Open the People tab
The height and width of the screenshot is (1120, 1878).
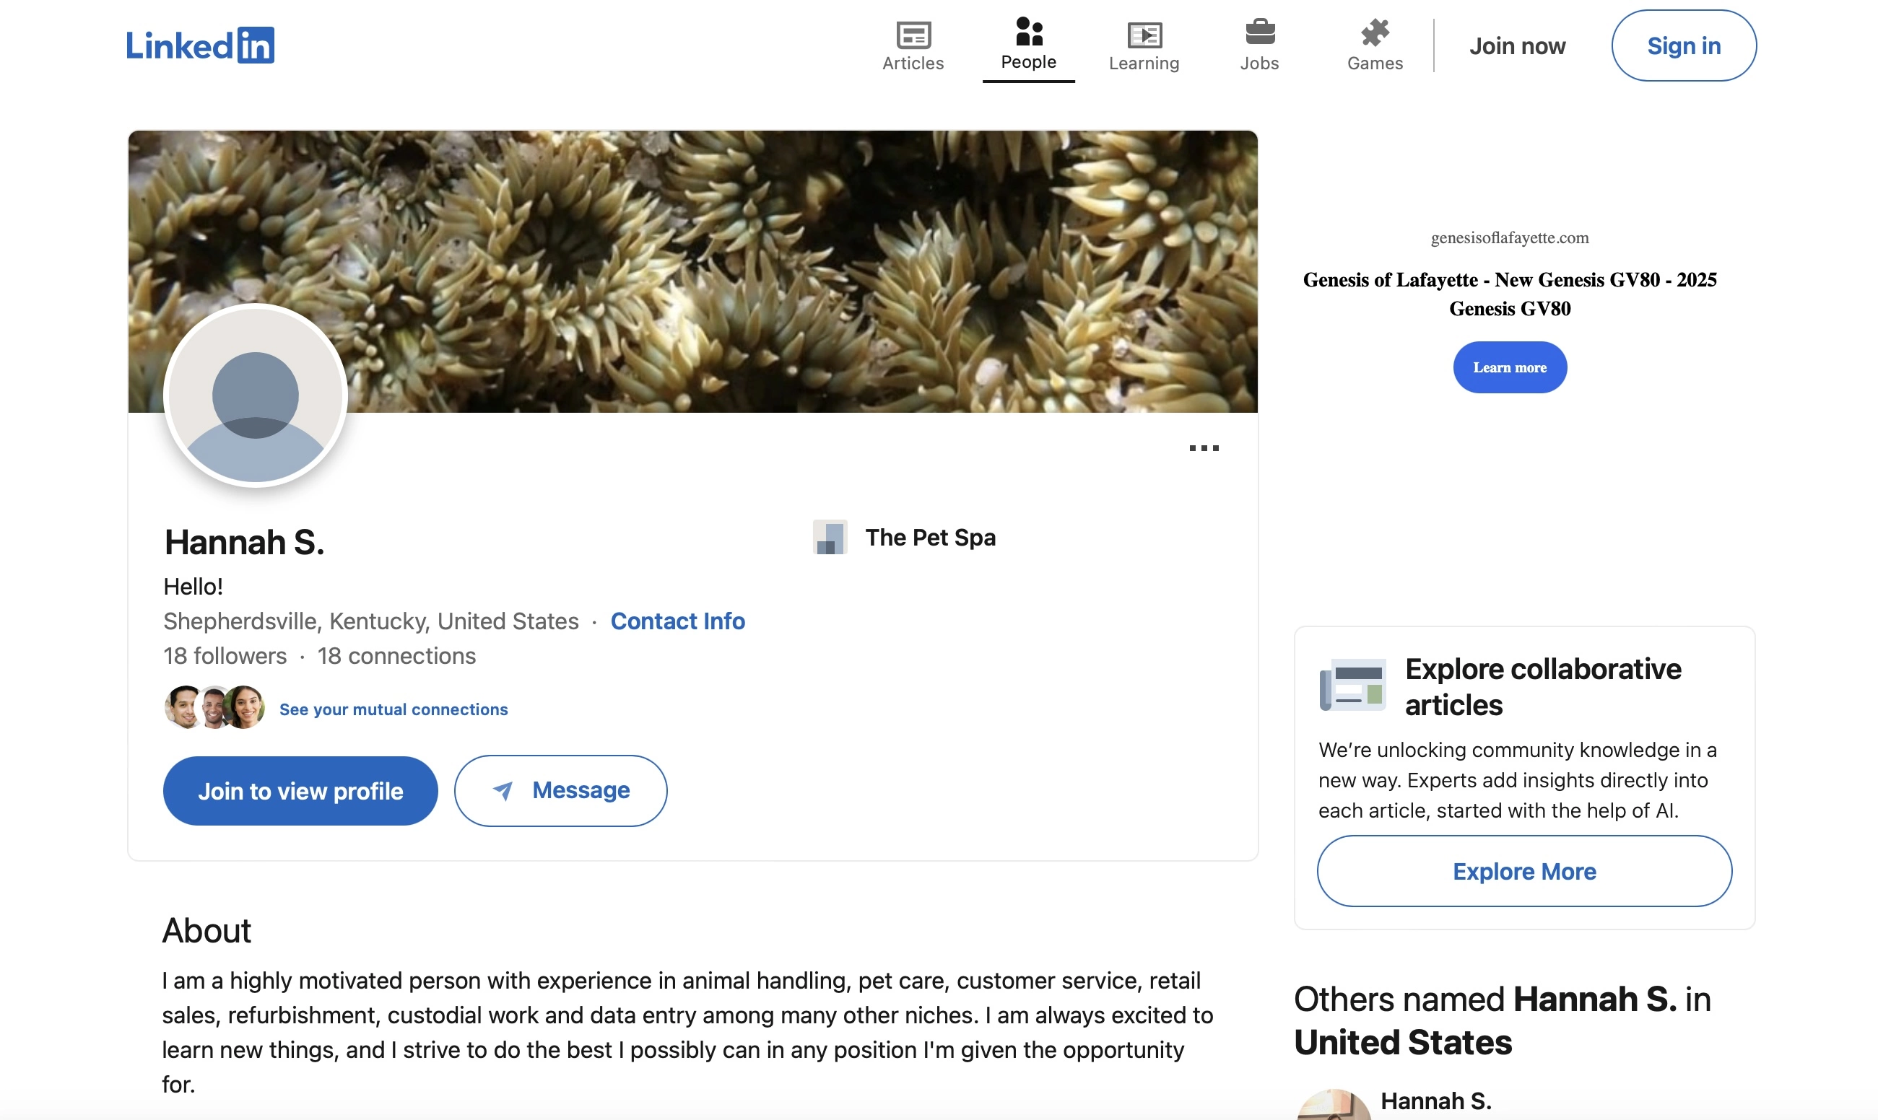click(x=1027, y=45)
